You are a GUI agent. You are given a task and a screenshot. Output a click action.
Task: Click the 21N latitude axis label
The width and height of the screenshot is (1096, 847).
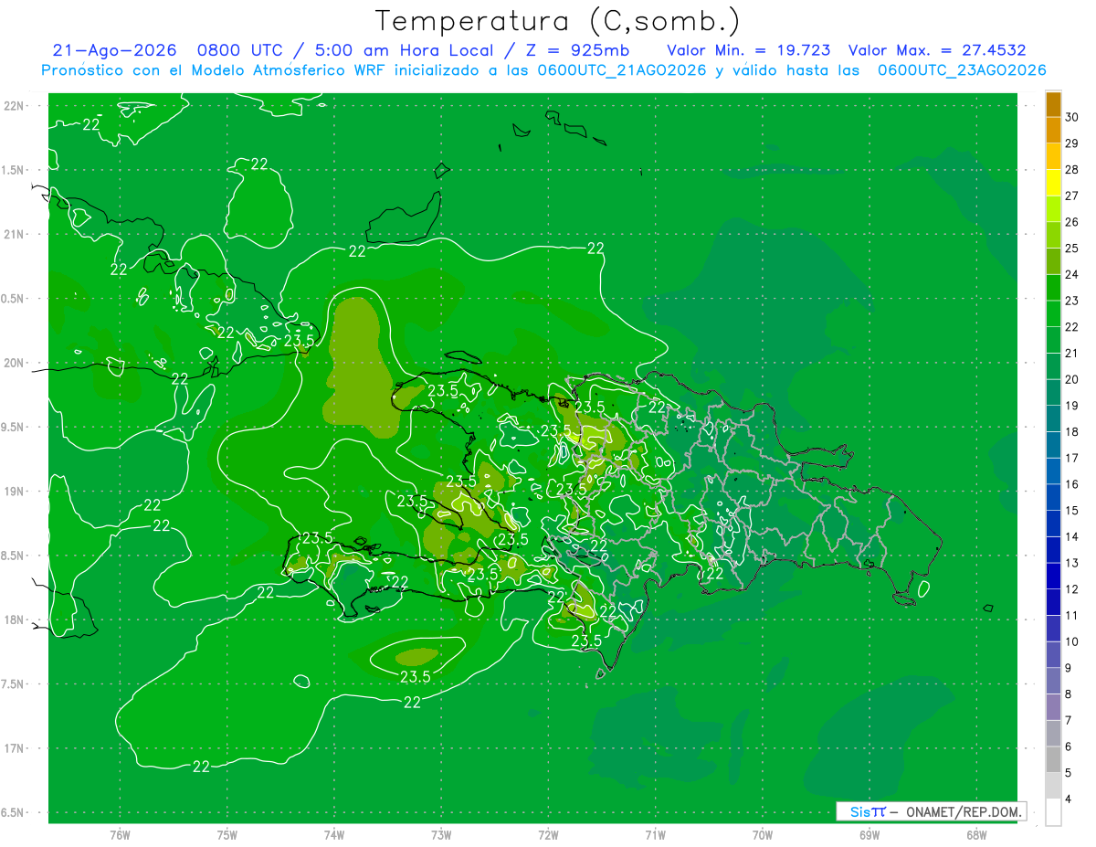coord(15,234)
